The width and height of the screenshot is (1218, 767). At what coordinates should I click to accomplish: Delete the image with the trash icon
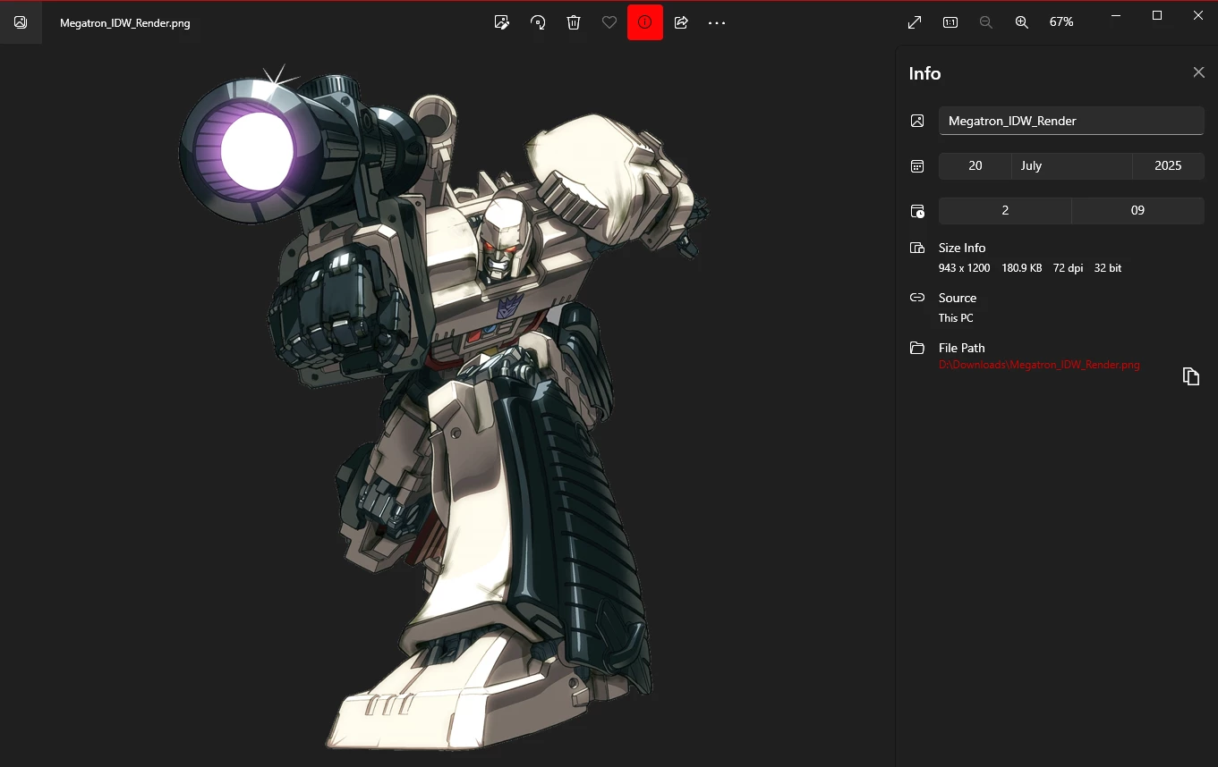pyautogui.click(x=574, y=22)
